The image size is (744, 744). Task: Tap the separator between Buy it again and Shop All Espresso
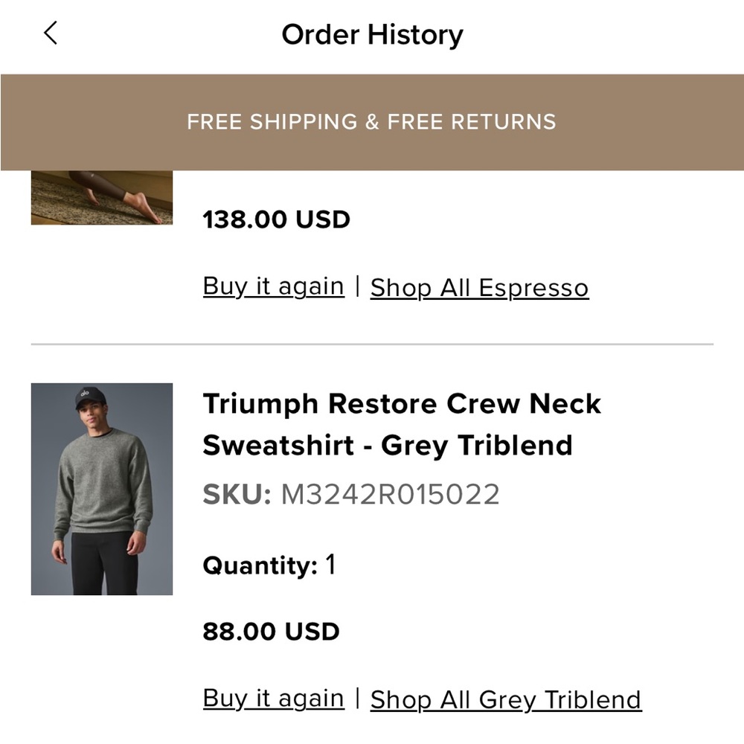(356, 286)
